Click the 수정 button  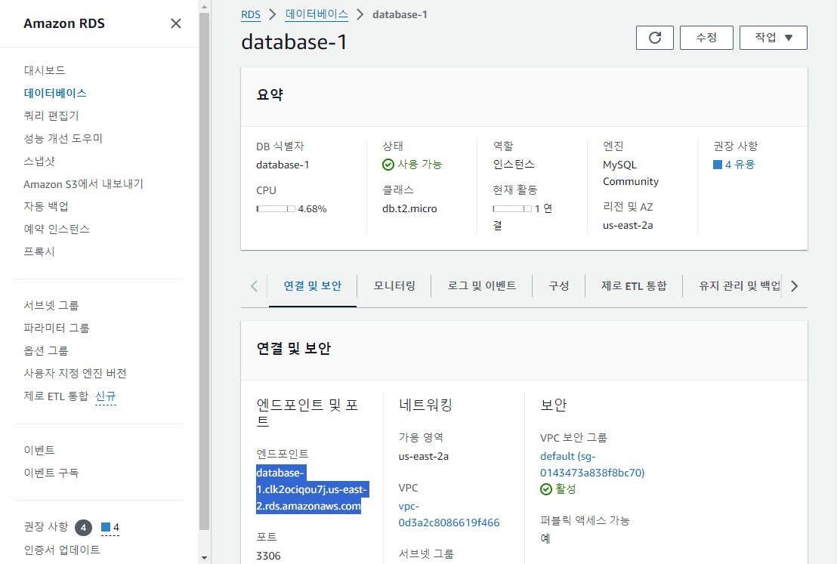pos(706,38)
